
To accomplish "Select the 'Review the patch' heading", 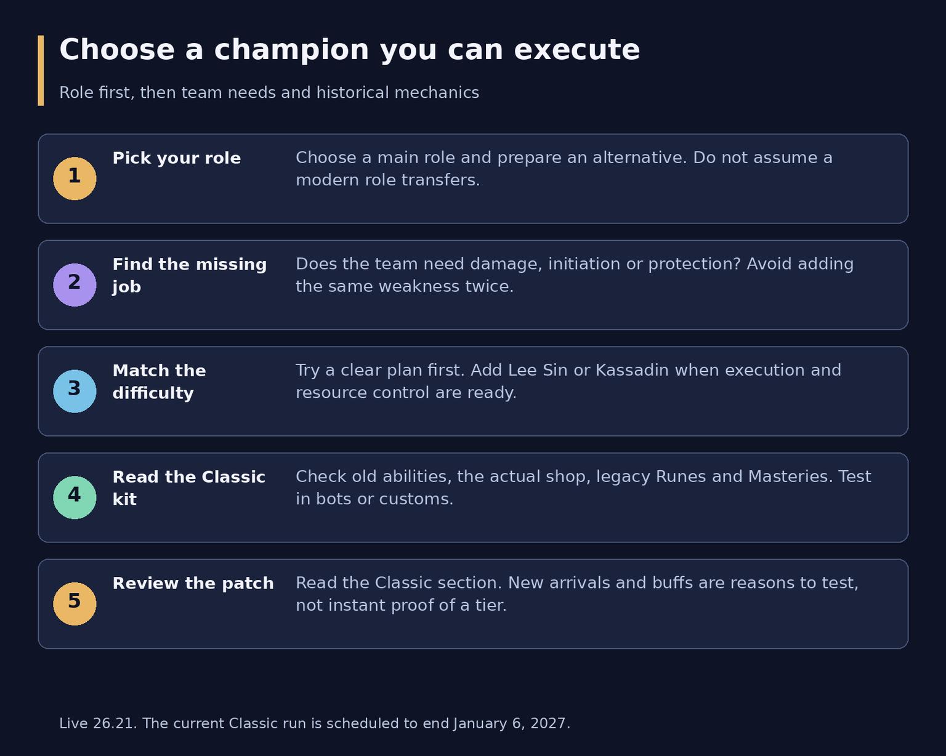I will [193, 584].
